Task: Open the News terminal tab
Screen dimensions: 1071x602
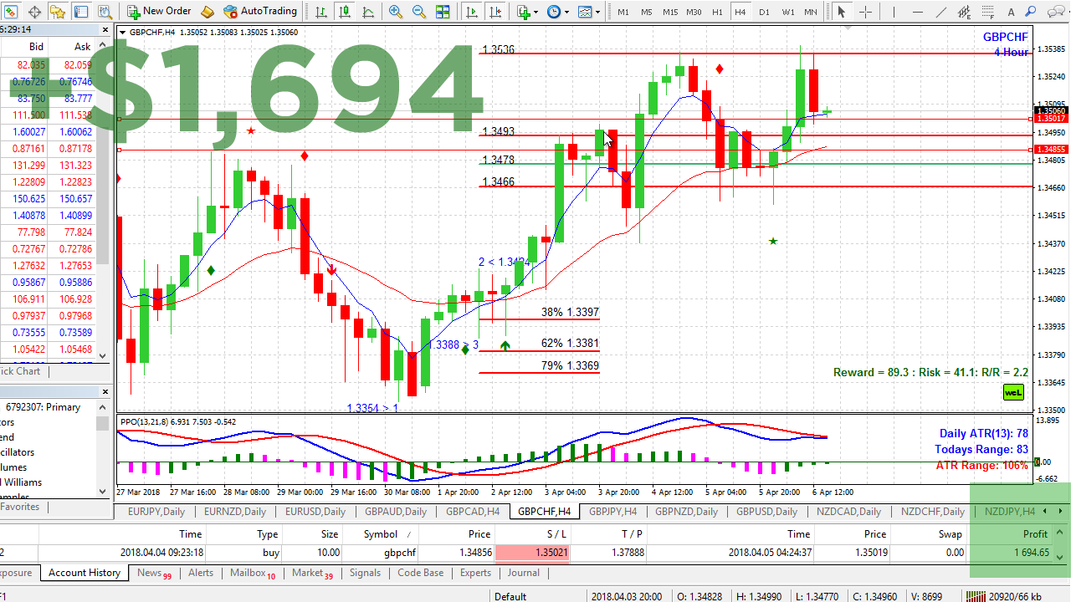Action: point(154,573)
